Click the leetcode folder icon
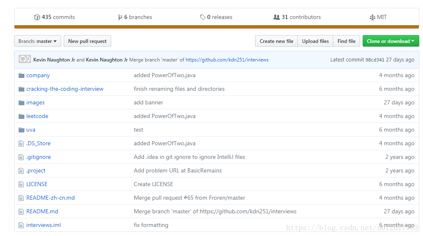The width and height of the screenshot is (423, 236). [x=22, y=116]
